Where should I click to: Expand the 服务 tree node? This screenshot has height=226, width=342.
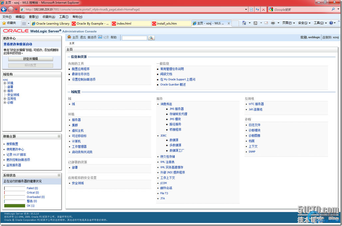[x=5, y=91]
